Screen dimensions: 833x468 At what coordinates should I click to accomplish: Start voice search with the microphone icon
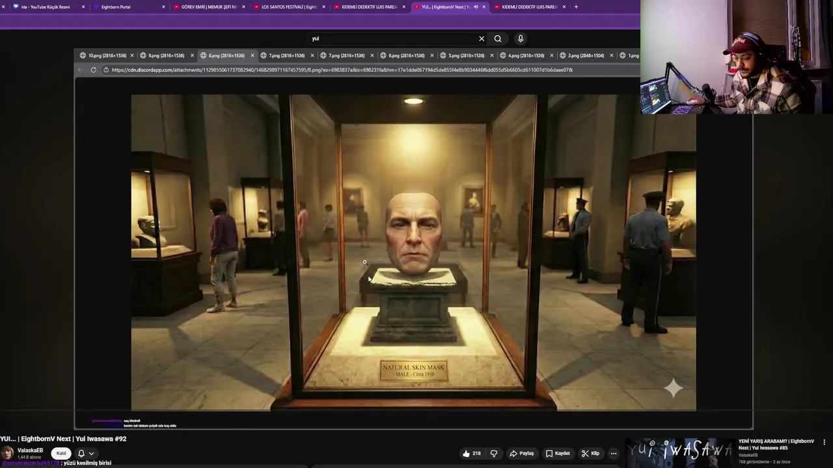[521, 38]
